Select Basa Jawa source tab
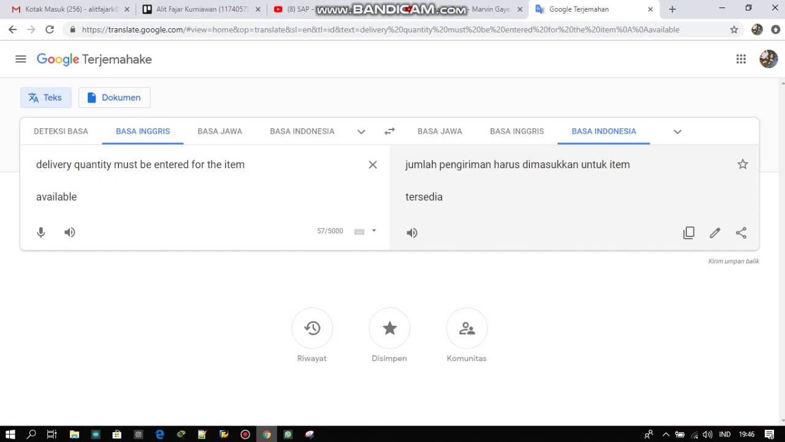Image resolution: width=785 pixels, height=442 pixels. pyautogui.click(x=220, y=131)
